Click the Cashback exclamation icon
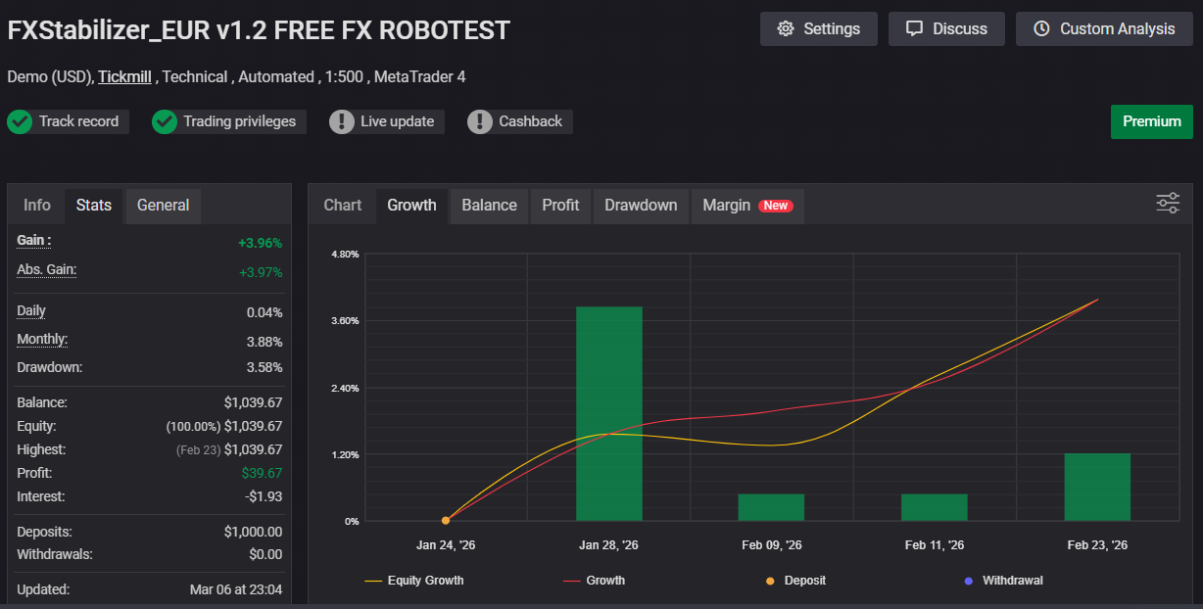 tap(480, 121)
